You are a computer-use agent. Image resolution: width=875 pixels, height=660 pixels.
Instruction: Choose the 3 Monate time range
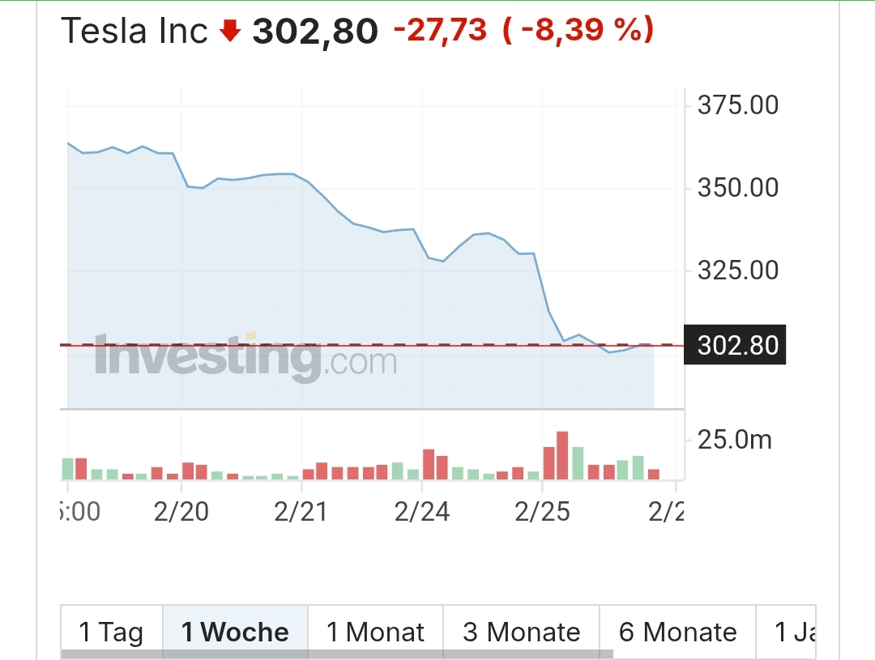click(x=521, y=632)
